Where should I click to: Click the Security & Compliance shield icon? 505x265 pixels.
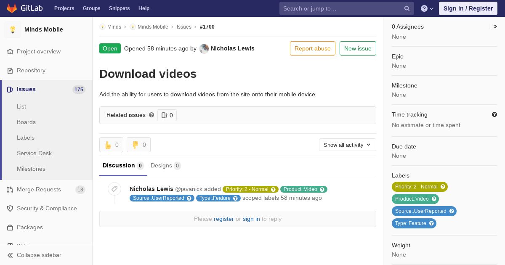(10, 209)
